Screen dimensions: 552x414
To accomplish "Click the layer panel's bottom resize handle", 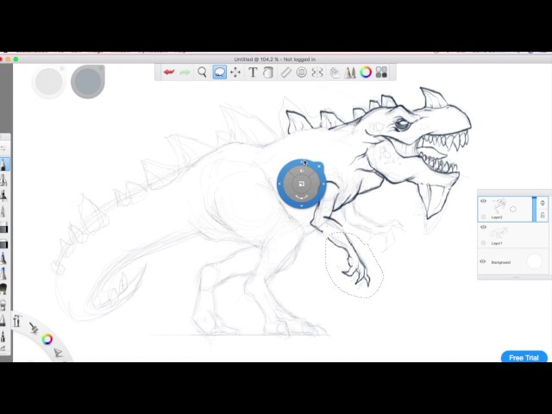I will point(516,278).
